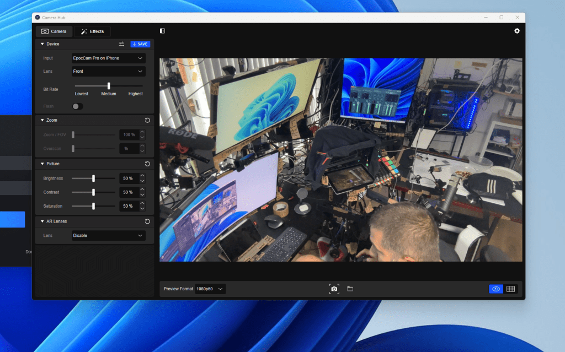
Task: Toggle the grid overlay button
Action: pyautogui.click(x=510, y=289)
